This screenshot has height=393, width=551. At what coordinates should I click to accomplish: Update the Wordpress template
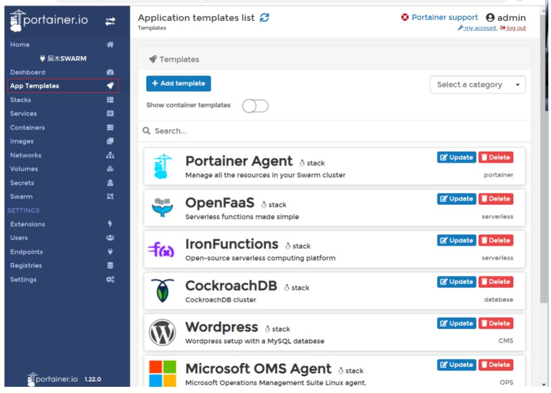(457, 324)
